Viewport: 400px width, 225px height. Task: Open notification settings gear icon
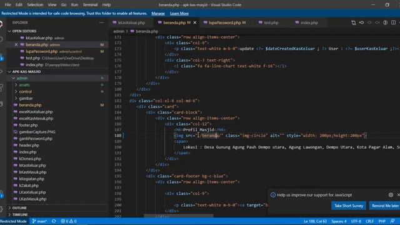point(391,195)
